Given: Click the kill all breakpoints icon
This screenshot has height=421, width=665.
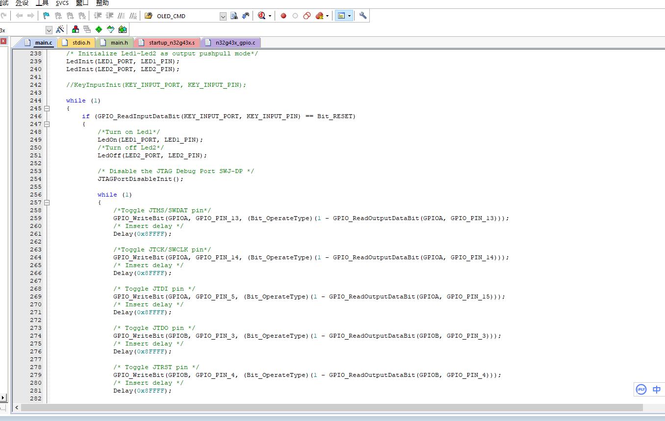Looking at the screenshot, I should [x=320, y=16].
